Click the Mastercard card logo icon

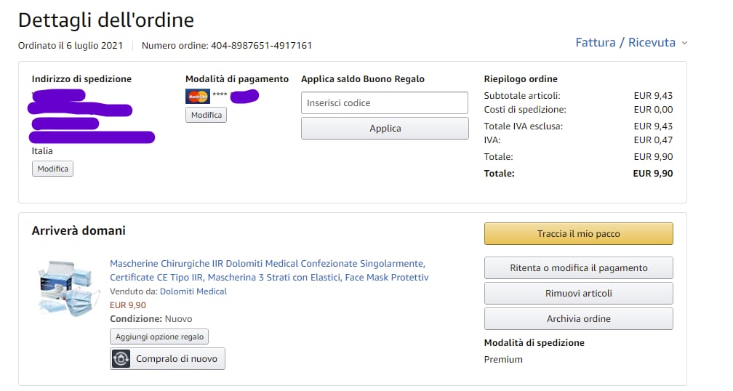pyautogui.click(x=198, y=97)
